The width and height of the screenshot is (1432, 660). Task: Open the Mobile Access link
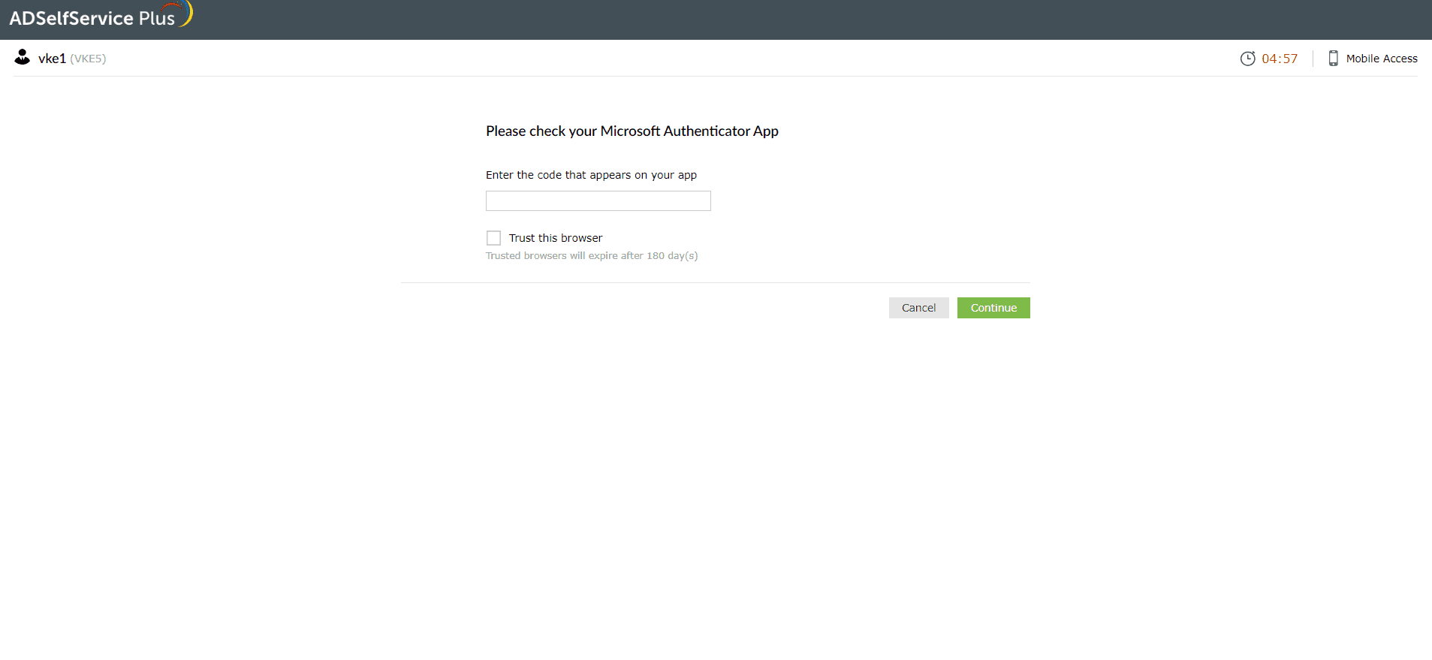[1381, 59]
